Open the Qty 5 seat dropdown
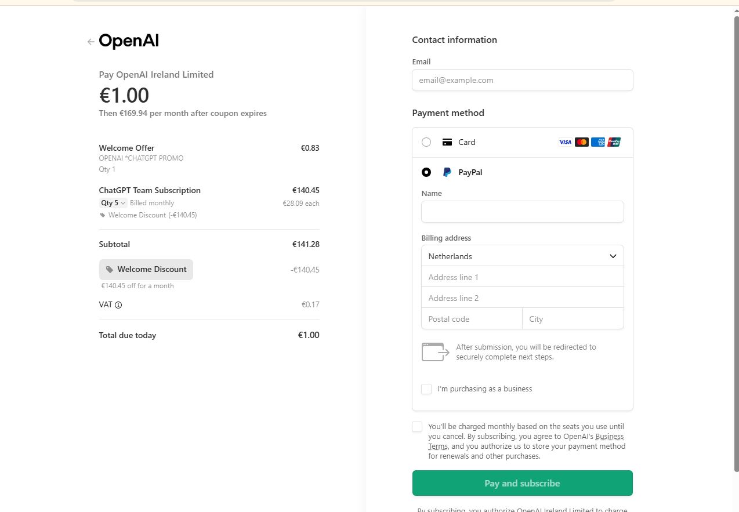739x512 pixels. coord(113,203)
